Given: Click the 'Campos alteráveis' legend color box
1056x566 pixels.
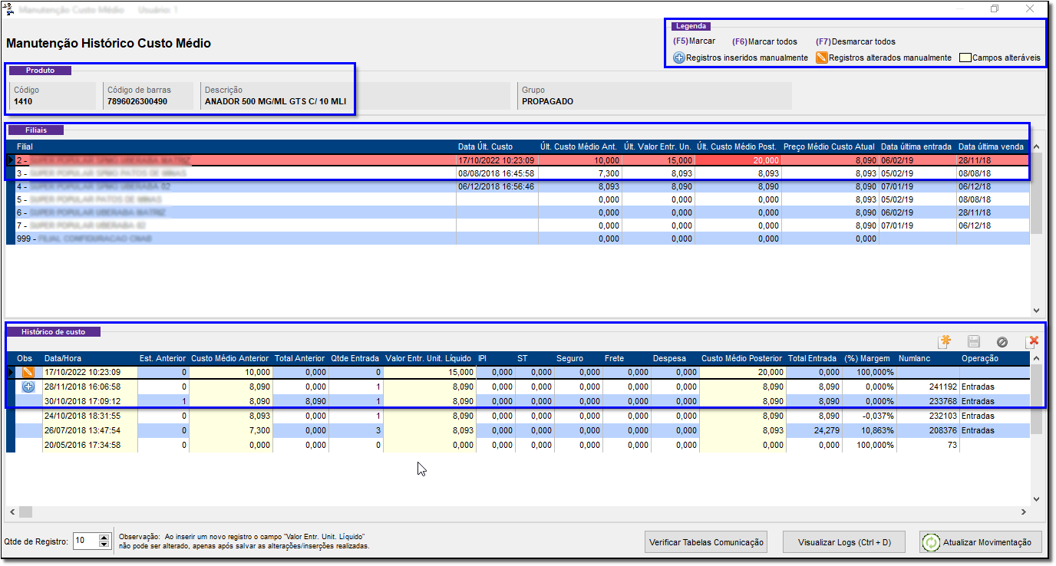Looking at the screenshot, I should coord(965,58).
